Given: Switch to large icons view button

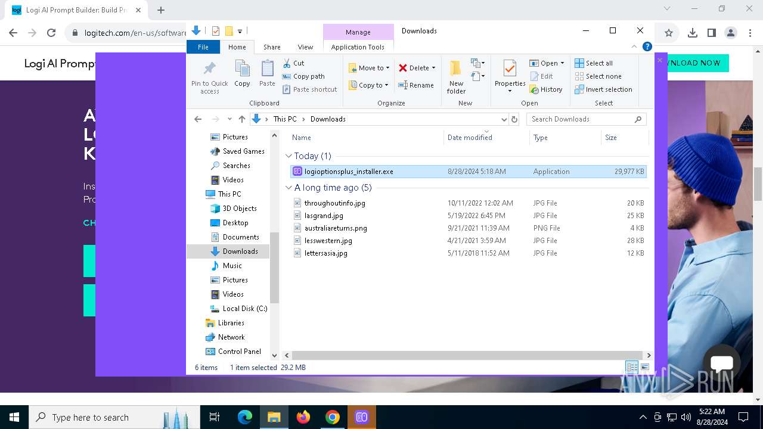Looking at the screenshot, I should [x=644, y=368].
